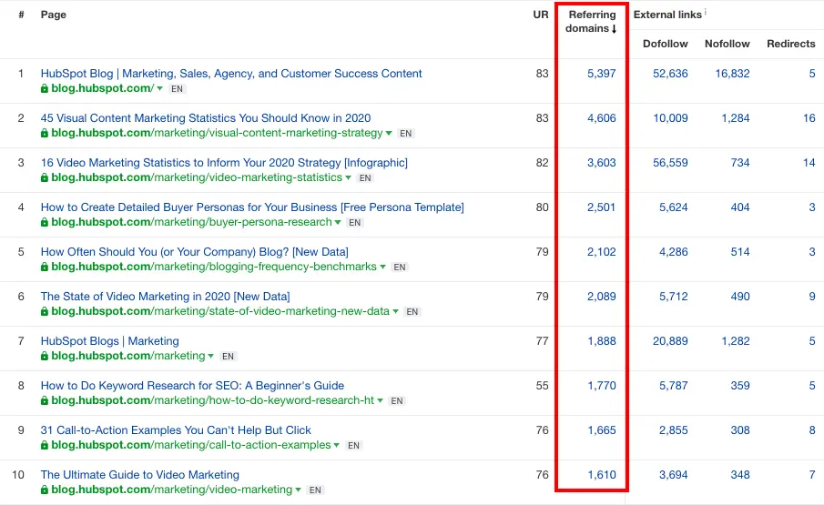Select UR value 55 in keyword research row
Image resolution: width=824 pixels, height=505 pixels.
543,386
